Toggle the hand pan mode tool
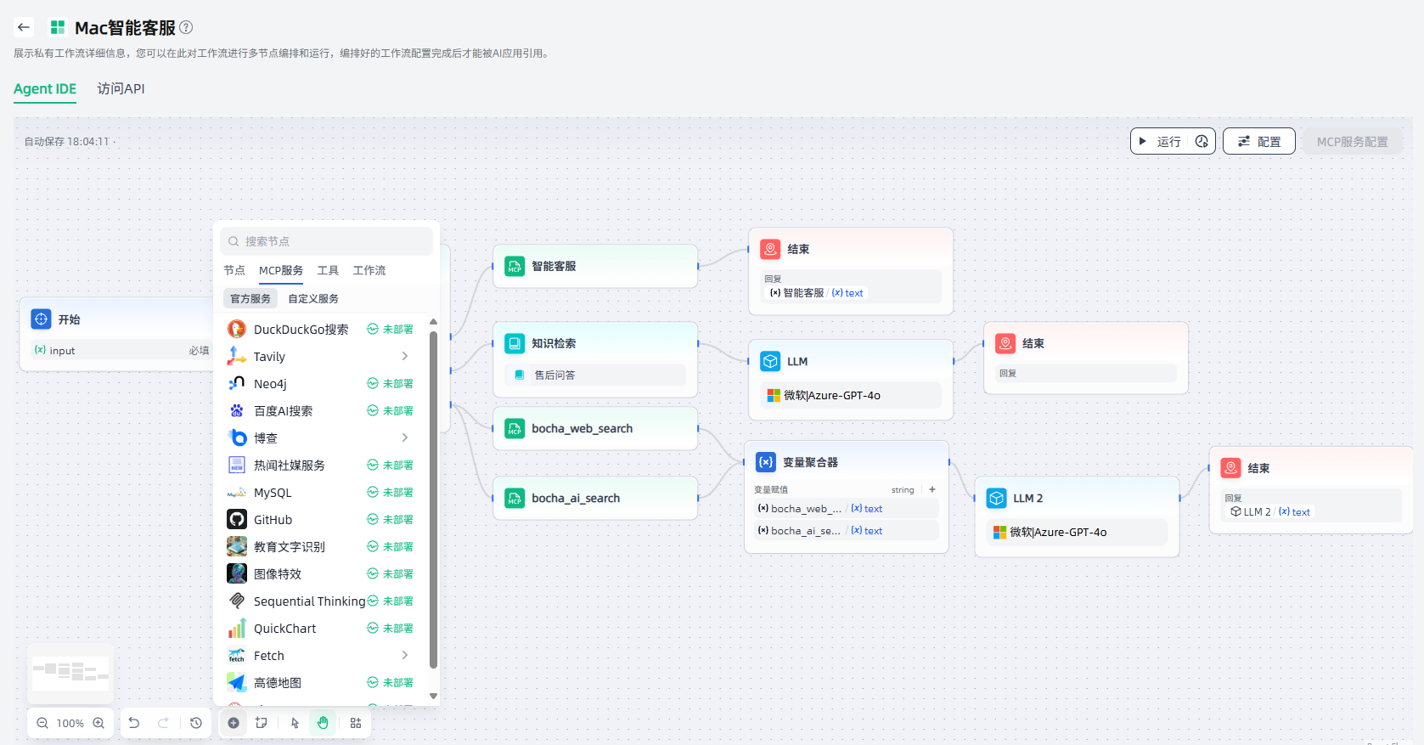 click(x=323, y=723)
